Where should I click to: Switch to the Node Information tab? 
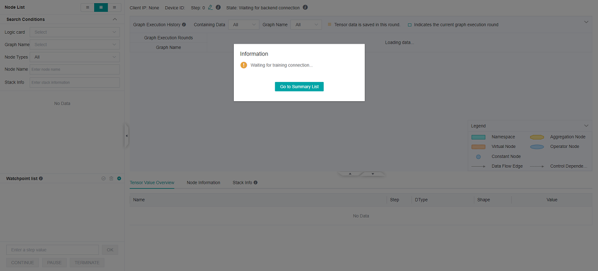click(x=203, y=183)
